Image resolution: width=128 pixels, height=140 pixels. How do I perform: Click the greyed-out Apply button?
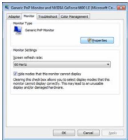pyautogui.click(x=113, y=133)
